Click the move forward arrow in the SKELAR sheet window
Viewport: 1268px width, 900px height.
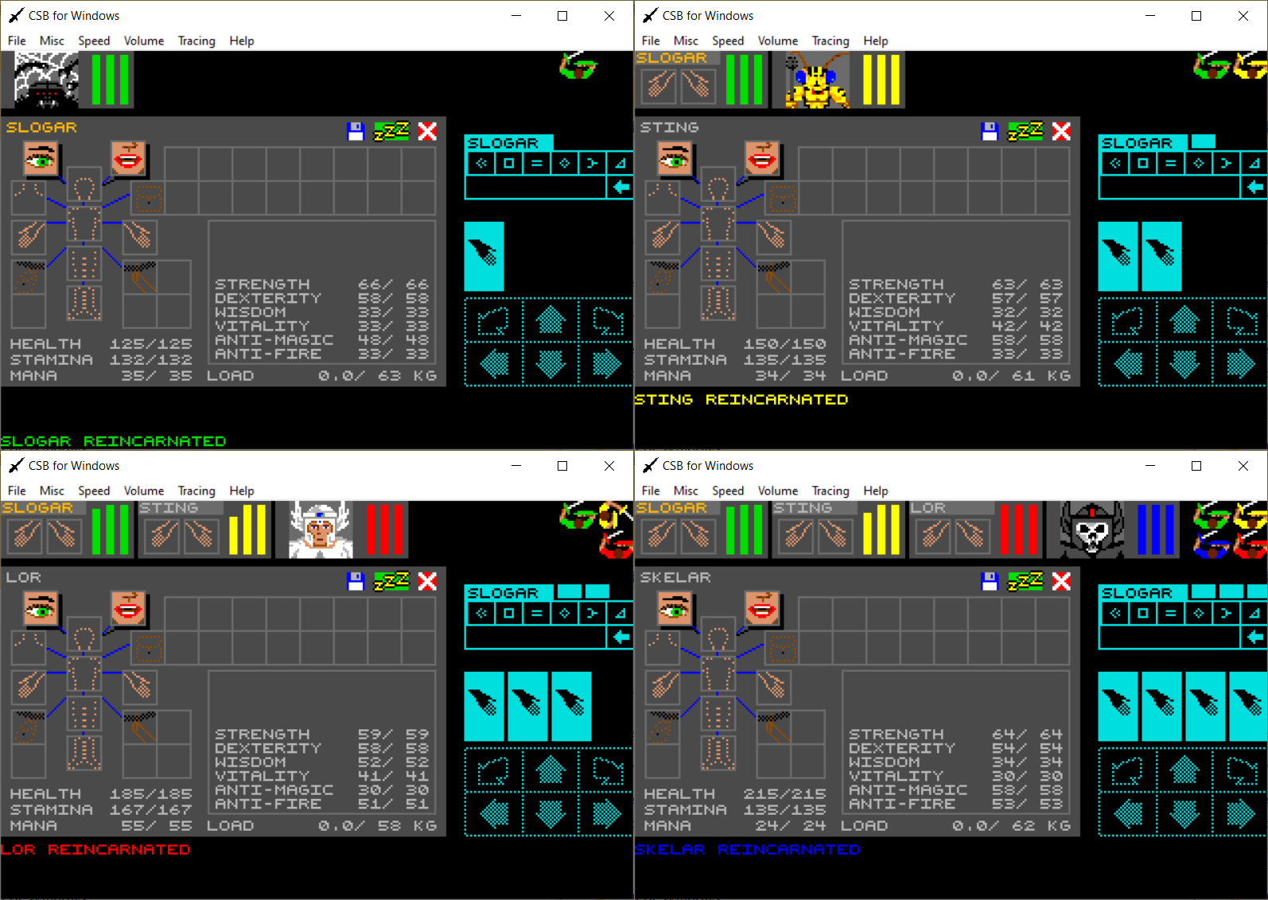tap(1184, 770)
